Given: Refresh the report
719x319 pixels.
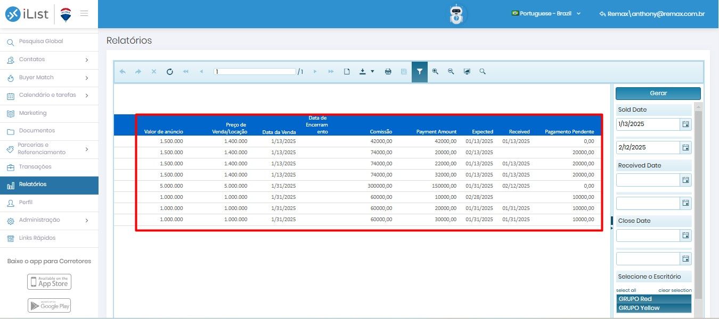Looking at the screenshot, I should (169, 72).
